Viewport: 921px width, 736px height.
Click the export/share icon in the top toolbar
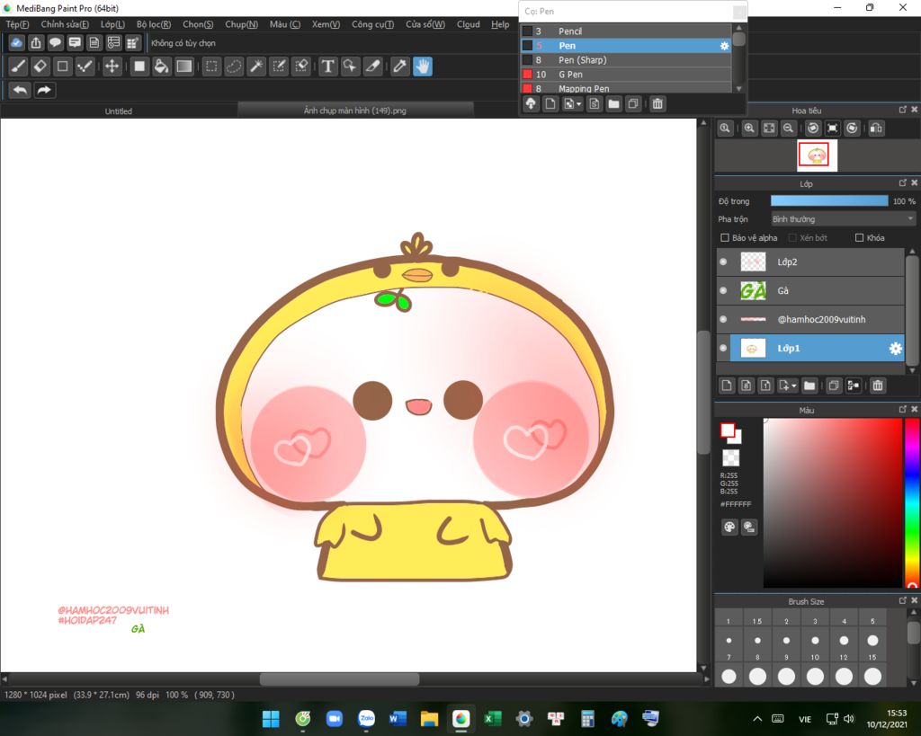[36, 42]
